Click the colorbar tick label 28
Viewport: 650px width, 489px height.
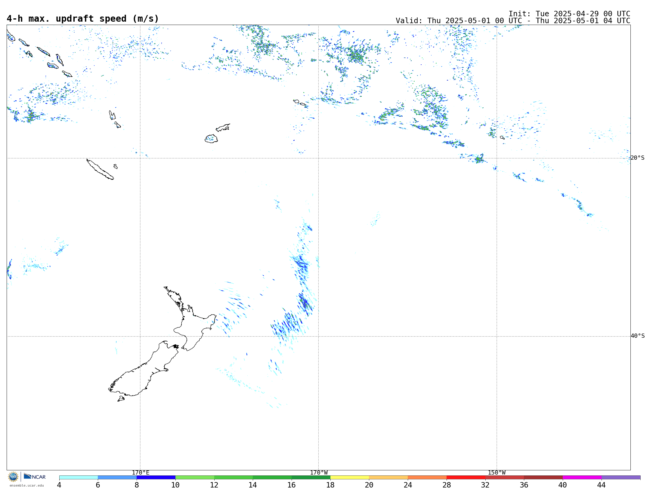point(447,485)
